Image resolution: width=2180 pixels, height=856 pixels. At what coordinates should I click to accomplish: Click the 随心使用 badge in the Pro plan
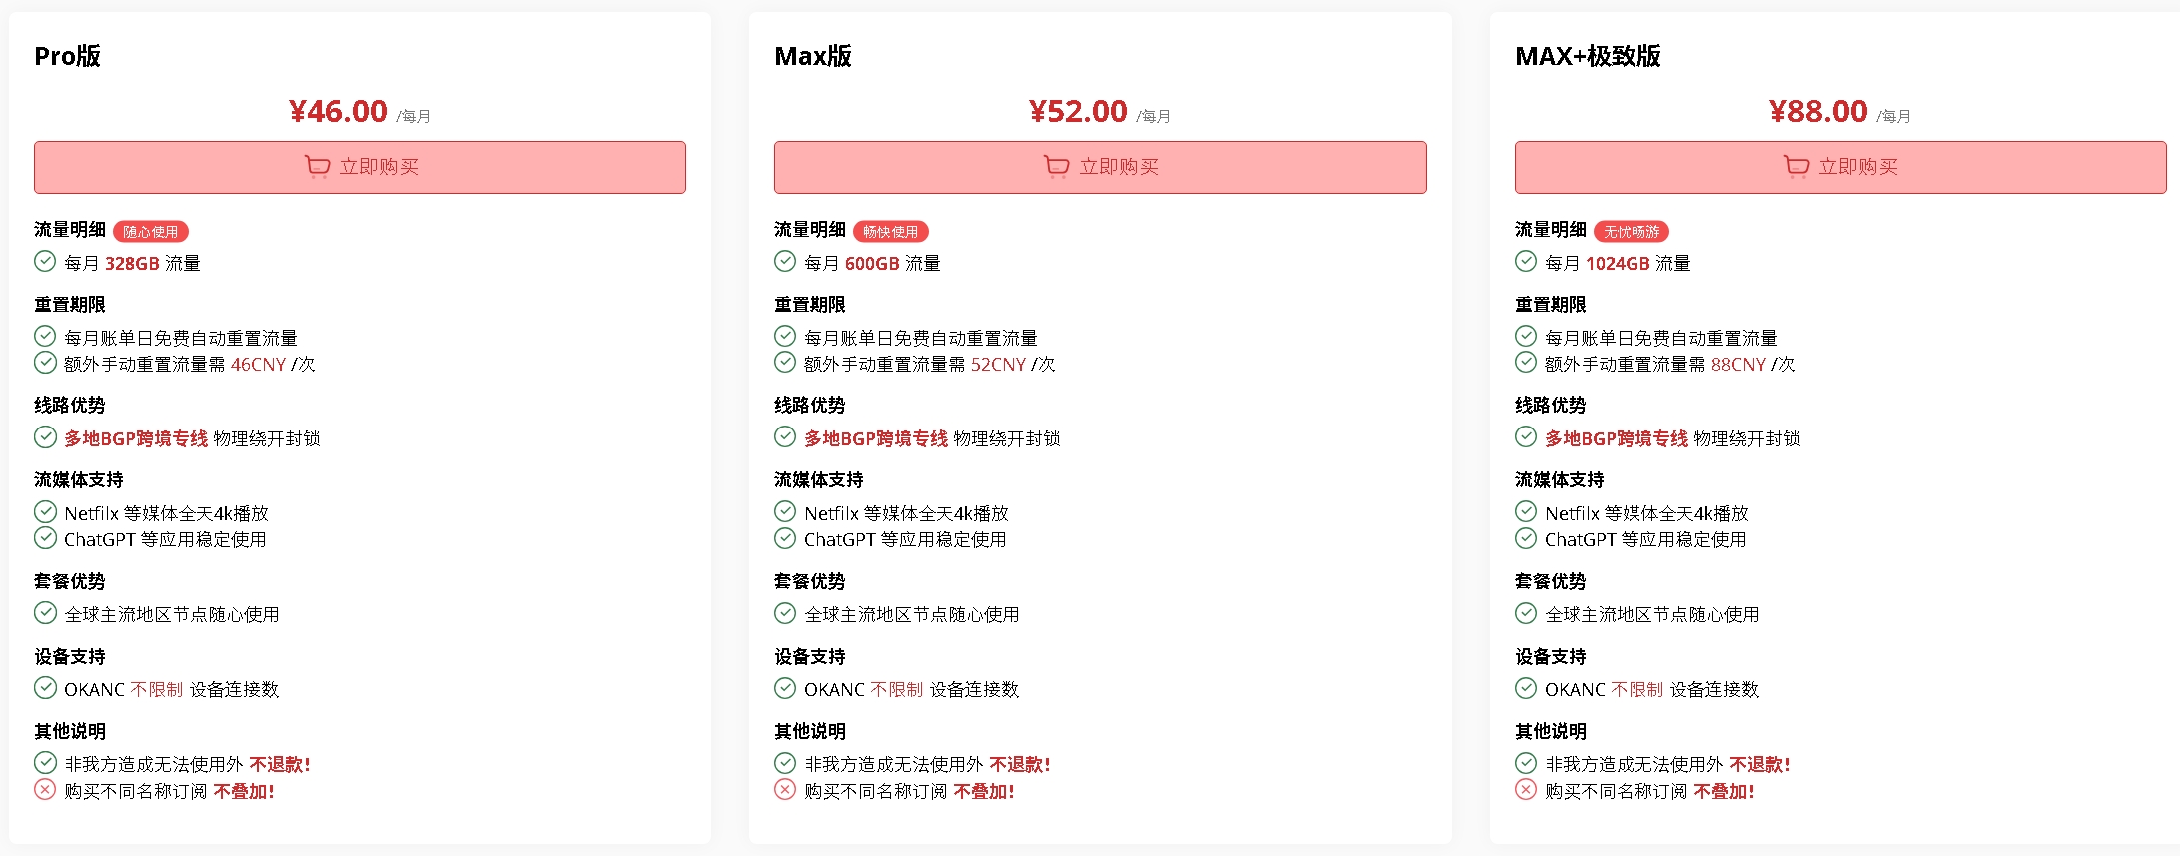(x=151, y=232)
